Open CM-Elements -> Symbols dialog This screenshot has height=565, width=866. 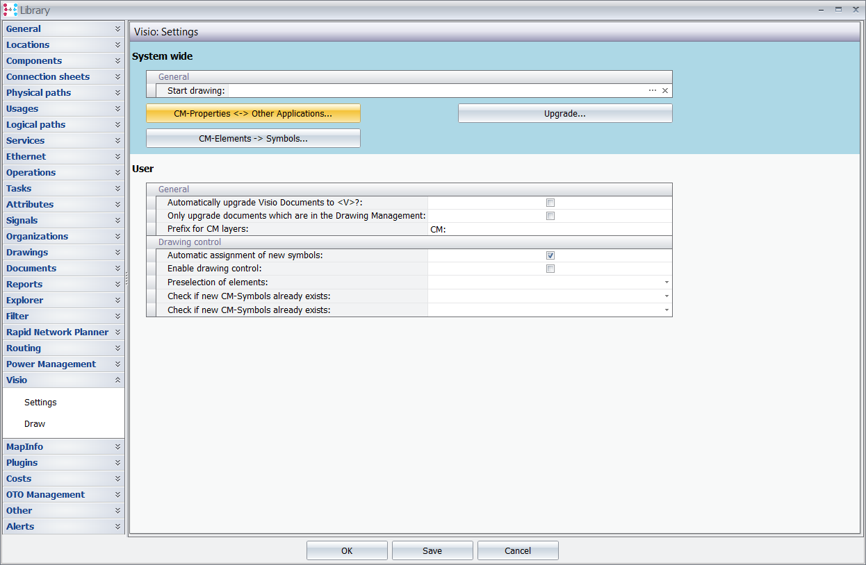(x=253, y=139)
